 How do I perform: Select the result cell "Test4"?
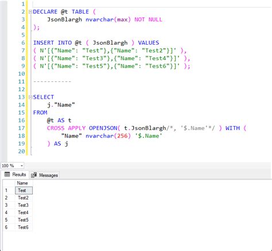24,213
